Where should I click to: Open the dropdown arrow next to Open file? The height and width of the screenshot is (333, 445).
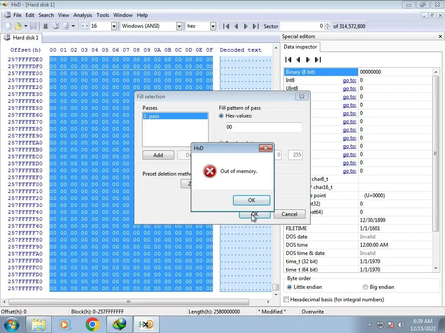tap(26, 26)
